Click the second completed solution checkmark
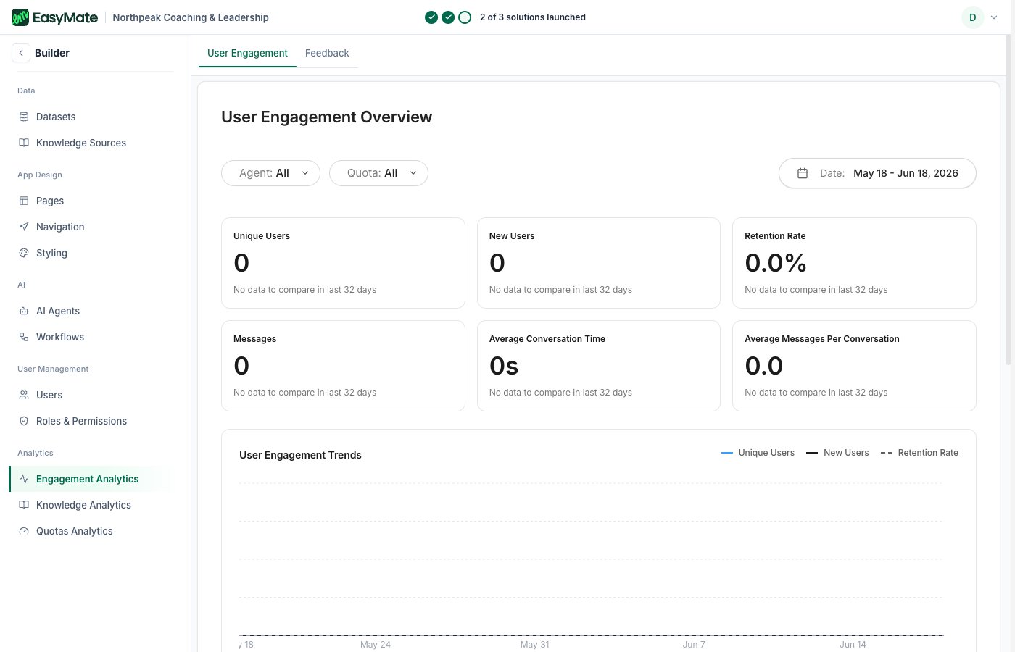The width and height of the screenshot is (1015, 652). [448, 17]
